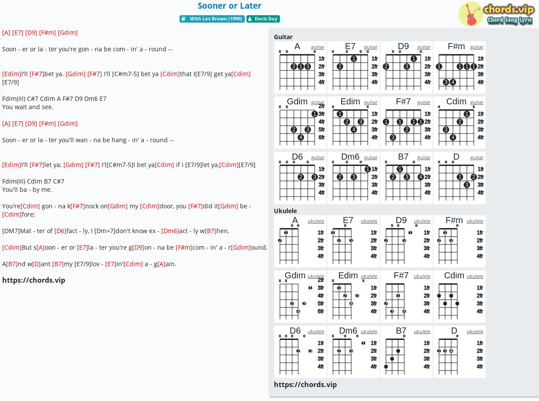Open the guitar link beside D chord

click(x=477, y=157)
